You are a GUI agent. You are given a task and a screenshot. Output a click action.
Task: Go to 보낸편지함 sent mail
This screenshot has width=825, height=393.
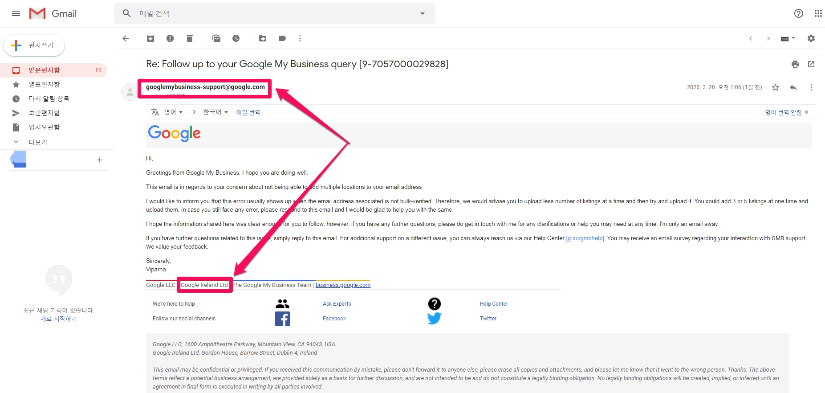(x=44, y=113)
